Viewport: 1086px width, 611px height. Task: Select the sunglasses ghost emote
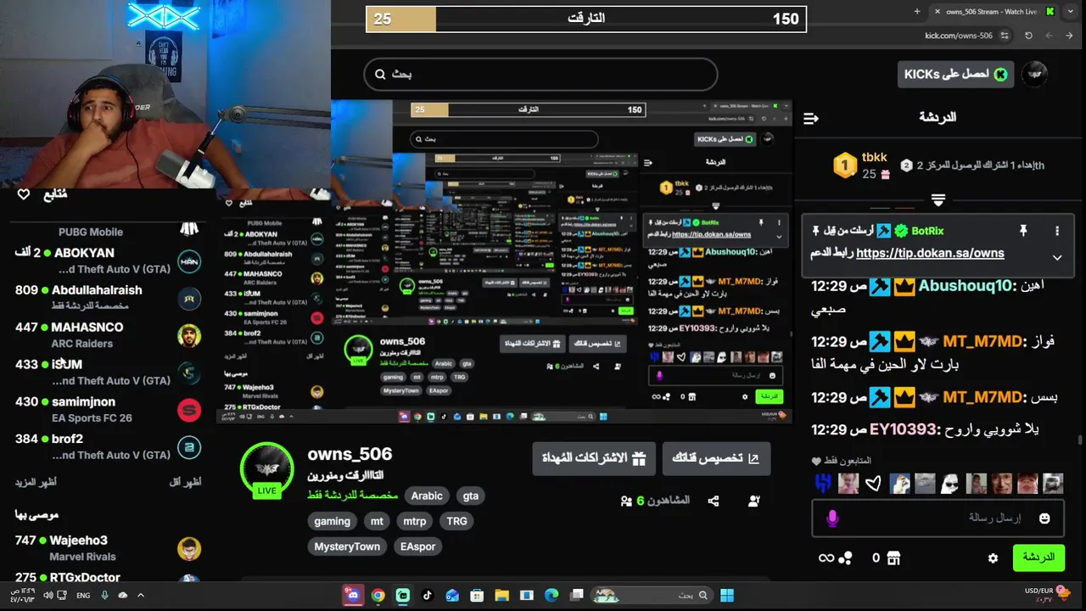950,484
